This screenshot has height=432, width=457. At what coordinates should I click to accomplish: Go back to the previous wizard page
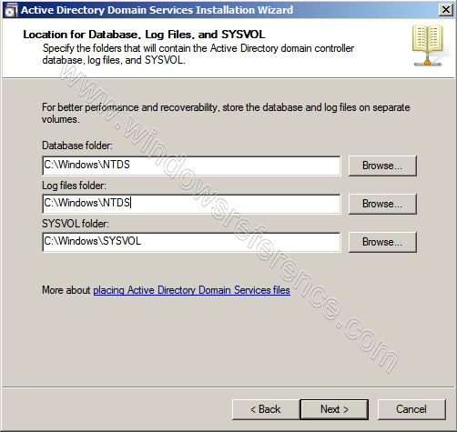click(266, 409)
